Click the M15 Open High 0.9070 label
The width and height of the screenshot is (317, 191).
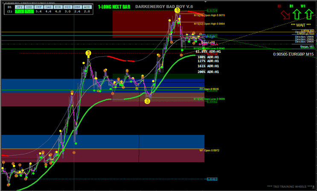tap(209, 15)
